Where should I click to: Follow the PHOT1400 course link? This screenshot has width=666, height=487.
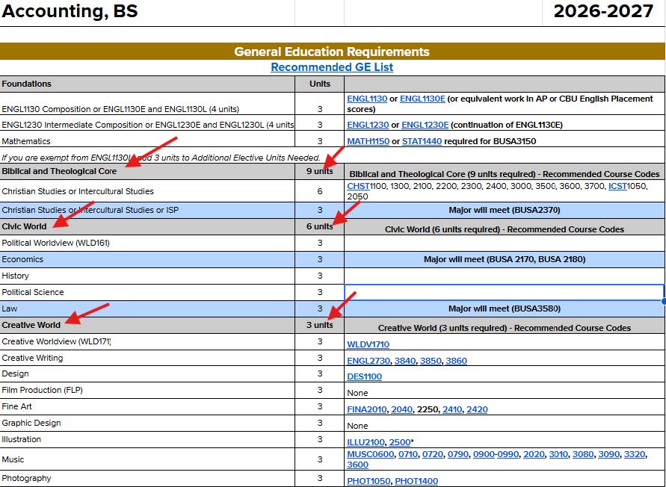[x=416, y=481]
